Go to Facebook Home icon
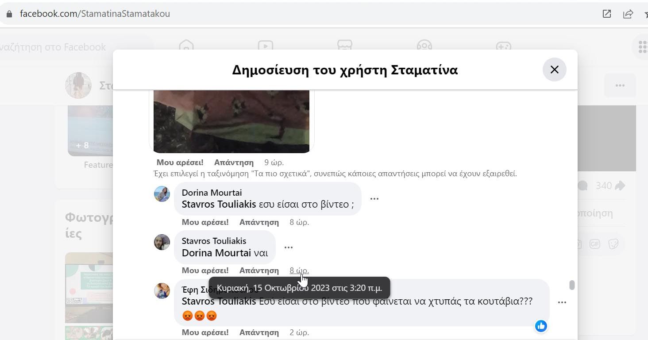This screenshot has width=648, height=340. point(186,46)
